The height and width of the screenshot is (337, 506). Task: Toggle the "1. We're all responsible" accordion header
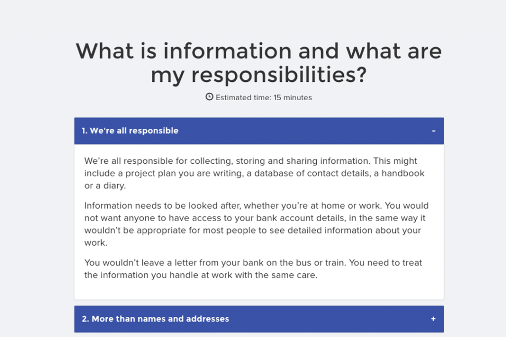point(259,131)
